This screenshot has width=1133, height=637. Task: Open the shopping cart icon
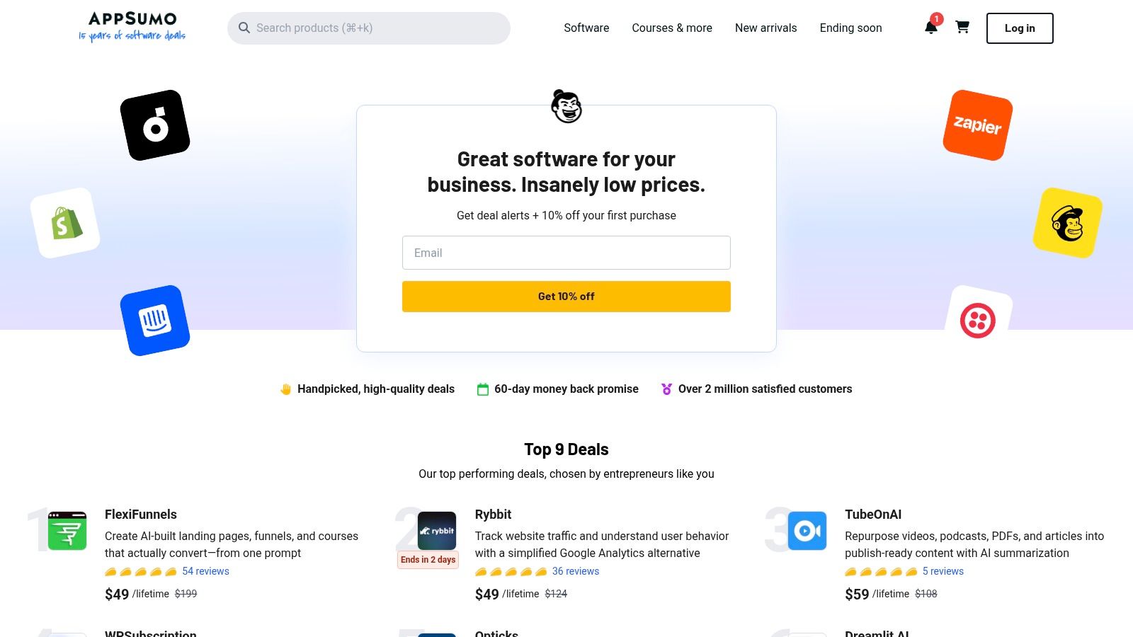click(962, 28)
